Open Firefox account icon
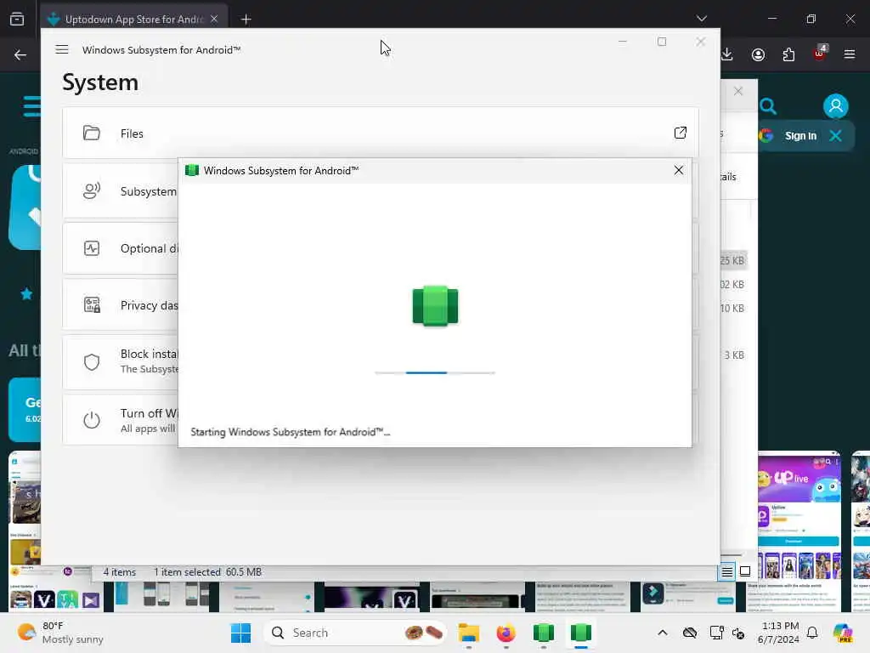 coord(758,55)
